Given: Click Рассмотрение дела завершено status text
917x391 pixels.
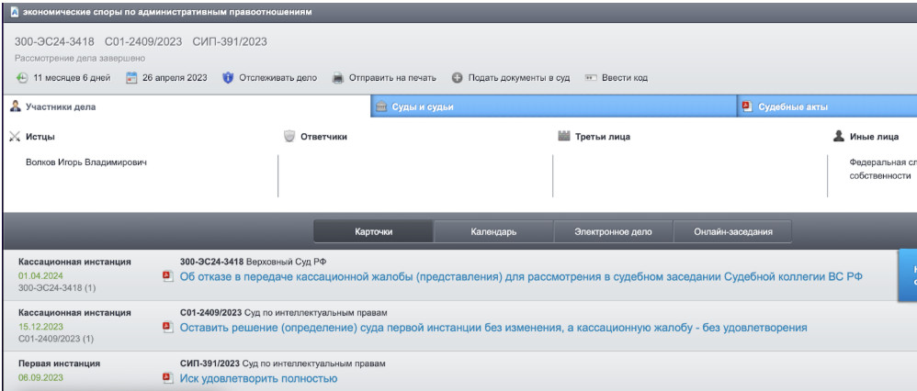Looking at the screenshot, I should 80,59.
